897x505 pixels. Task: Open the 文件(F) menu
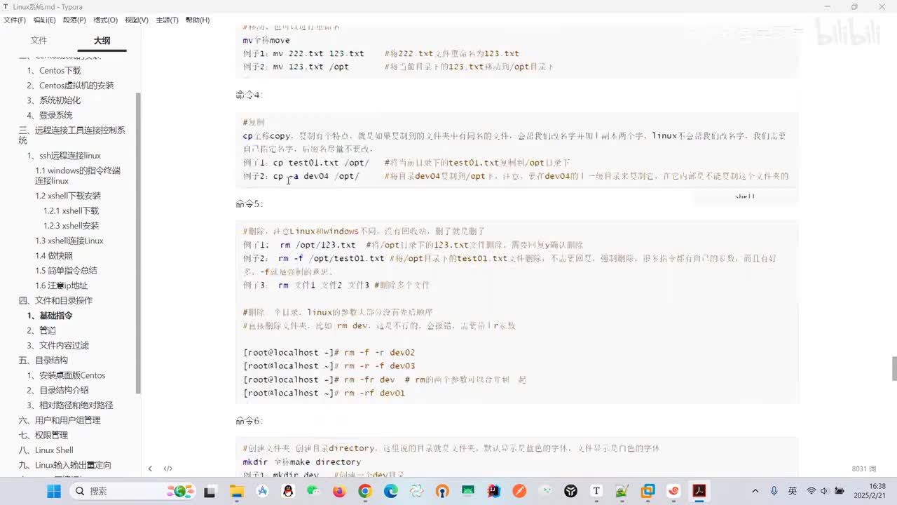[x=15, y=20]
